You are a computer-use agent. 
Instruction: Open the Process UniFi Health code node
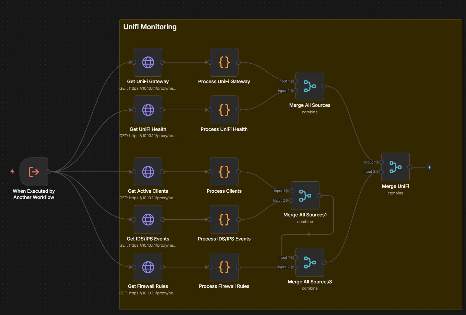pos(224,110)
